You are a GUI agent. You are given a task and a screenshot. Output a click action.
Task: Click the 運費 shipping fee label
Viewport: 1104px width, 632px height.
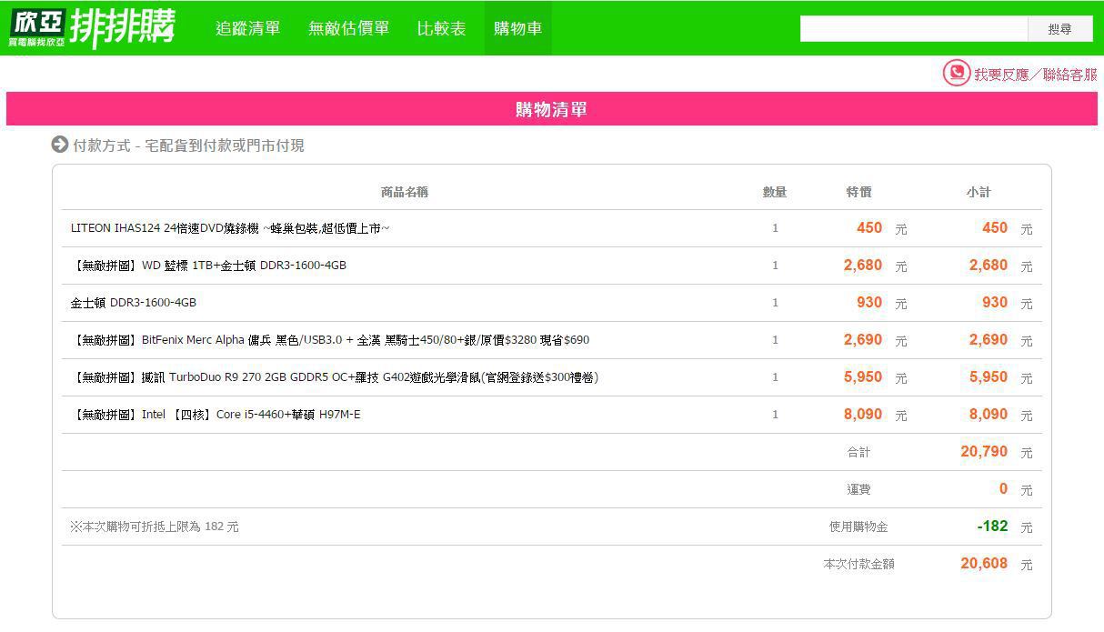858,489
